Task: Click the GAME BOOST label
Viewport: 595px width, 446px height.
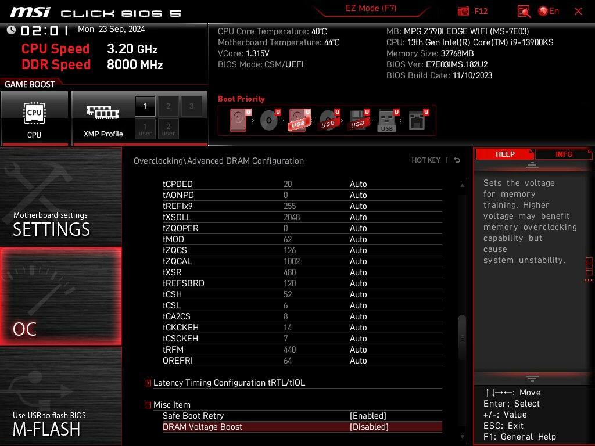Action: click(30, 84)
